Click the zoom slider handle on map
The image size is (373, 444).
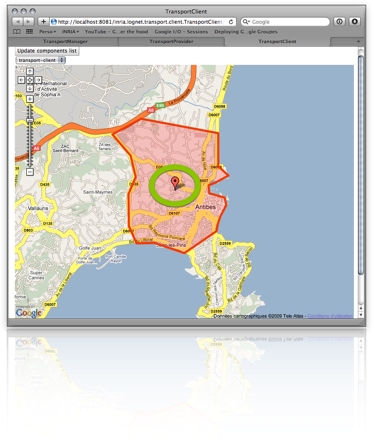pyautogui.click(x=30, y=120)
